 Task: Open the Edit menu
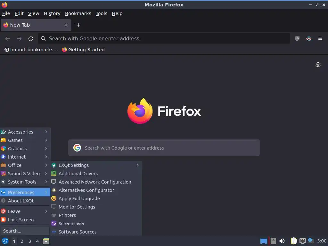(x=19, y=13)
